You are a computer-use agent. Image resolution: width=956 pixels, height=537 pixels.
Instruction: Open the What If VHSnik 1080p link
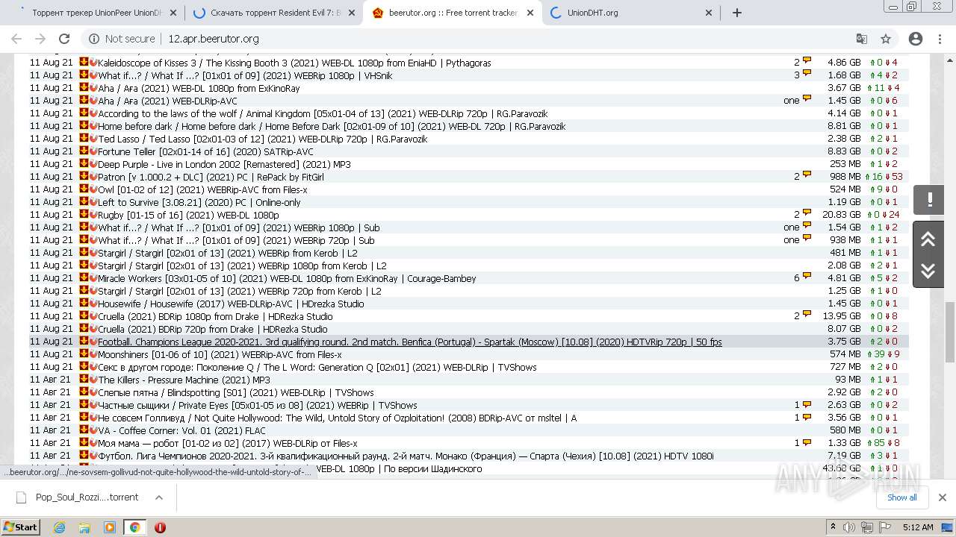coord(245,75)
